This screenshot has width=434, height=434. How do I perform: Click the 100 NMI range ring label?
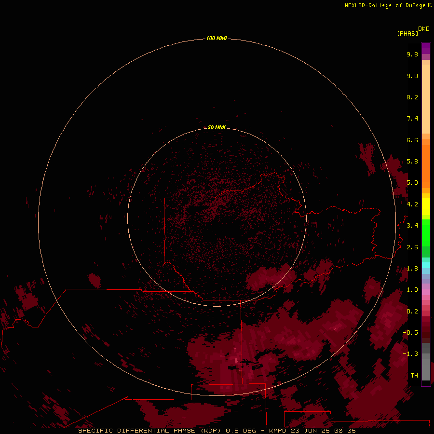tap(217, 38)
